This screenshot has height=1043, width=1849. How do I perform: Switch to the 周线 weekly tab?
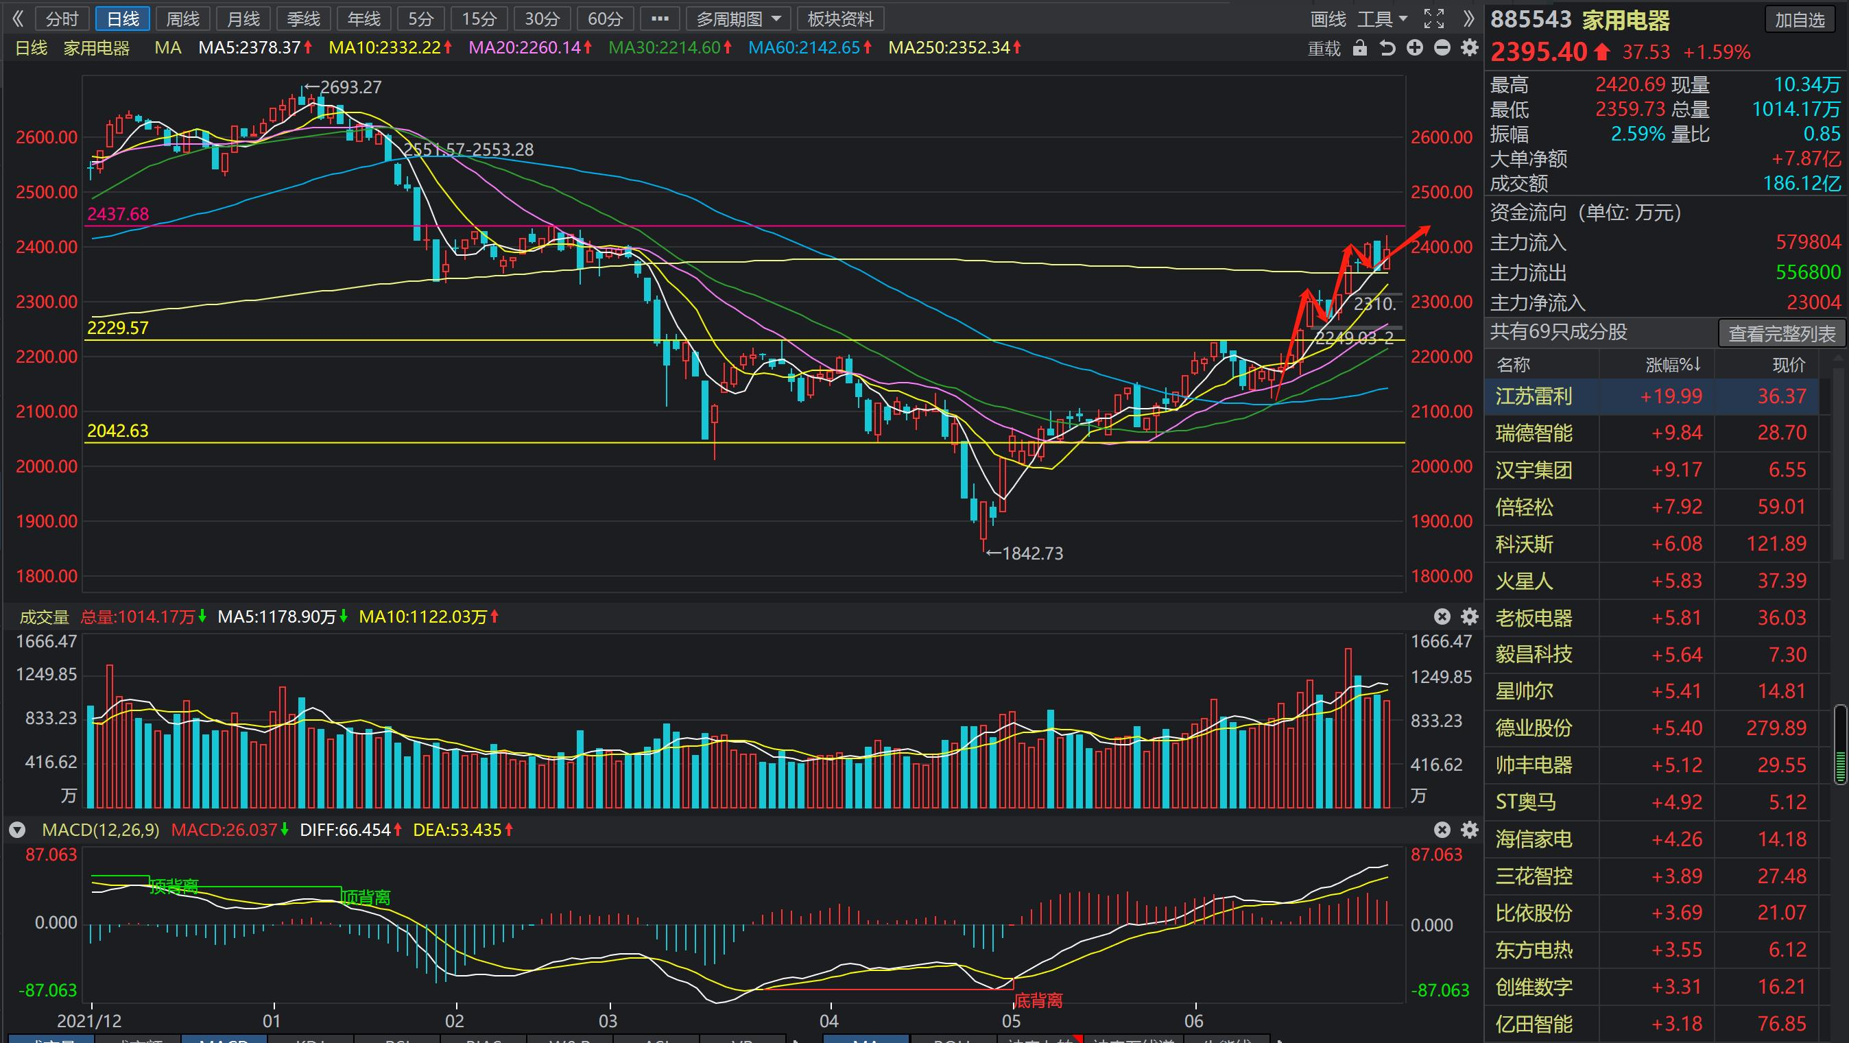click(x=182, y=19)
